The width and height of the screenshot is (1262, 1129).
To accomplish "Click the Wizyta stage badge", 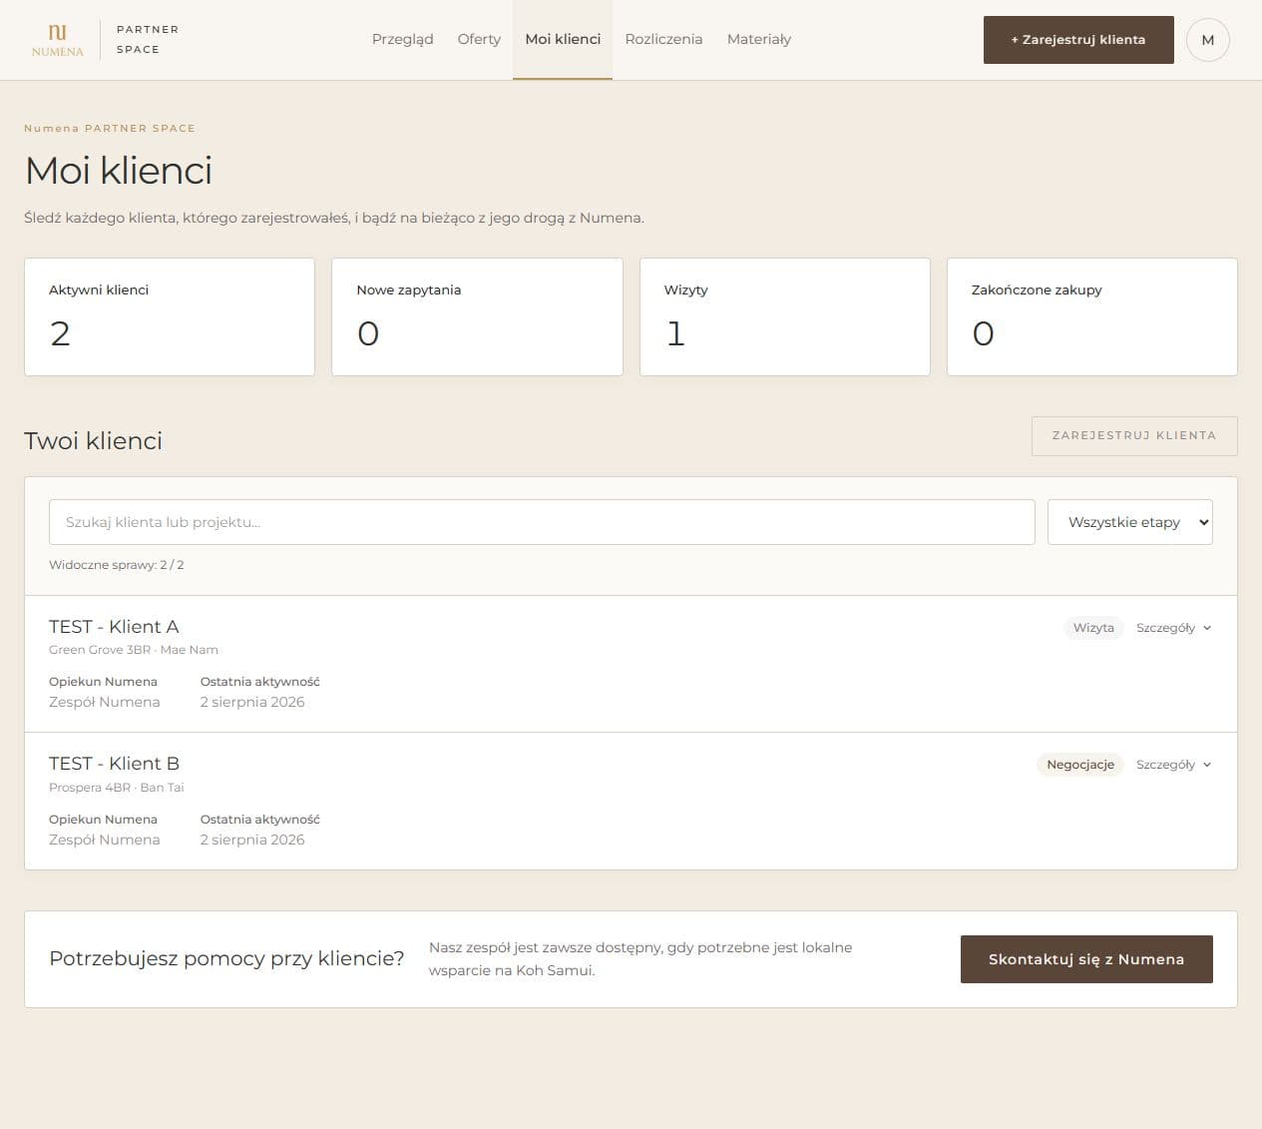I will point(1093,628).
